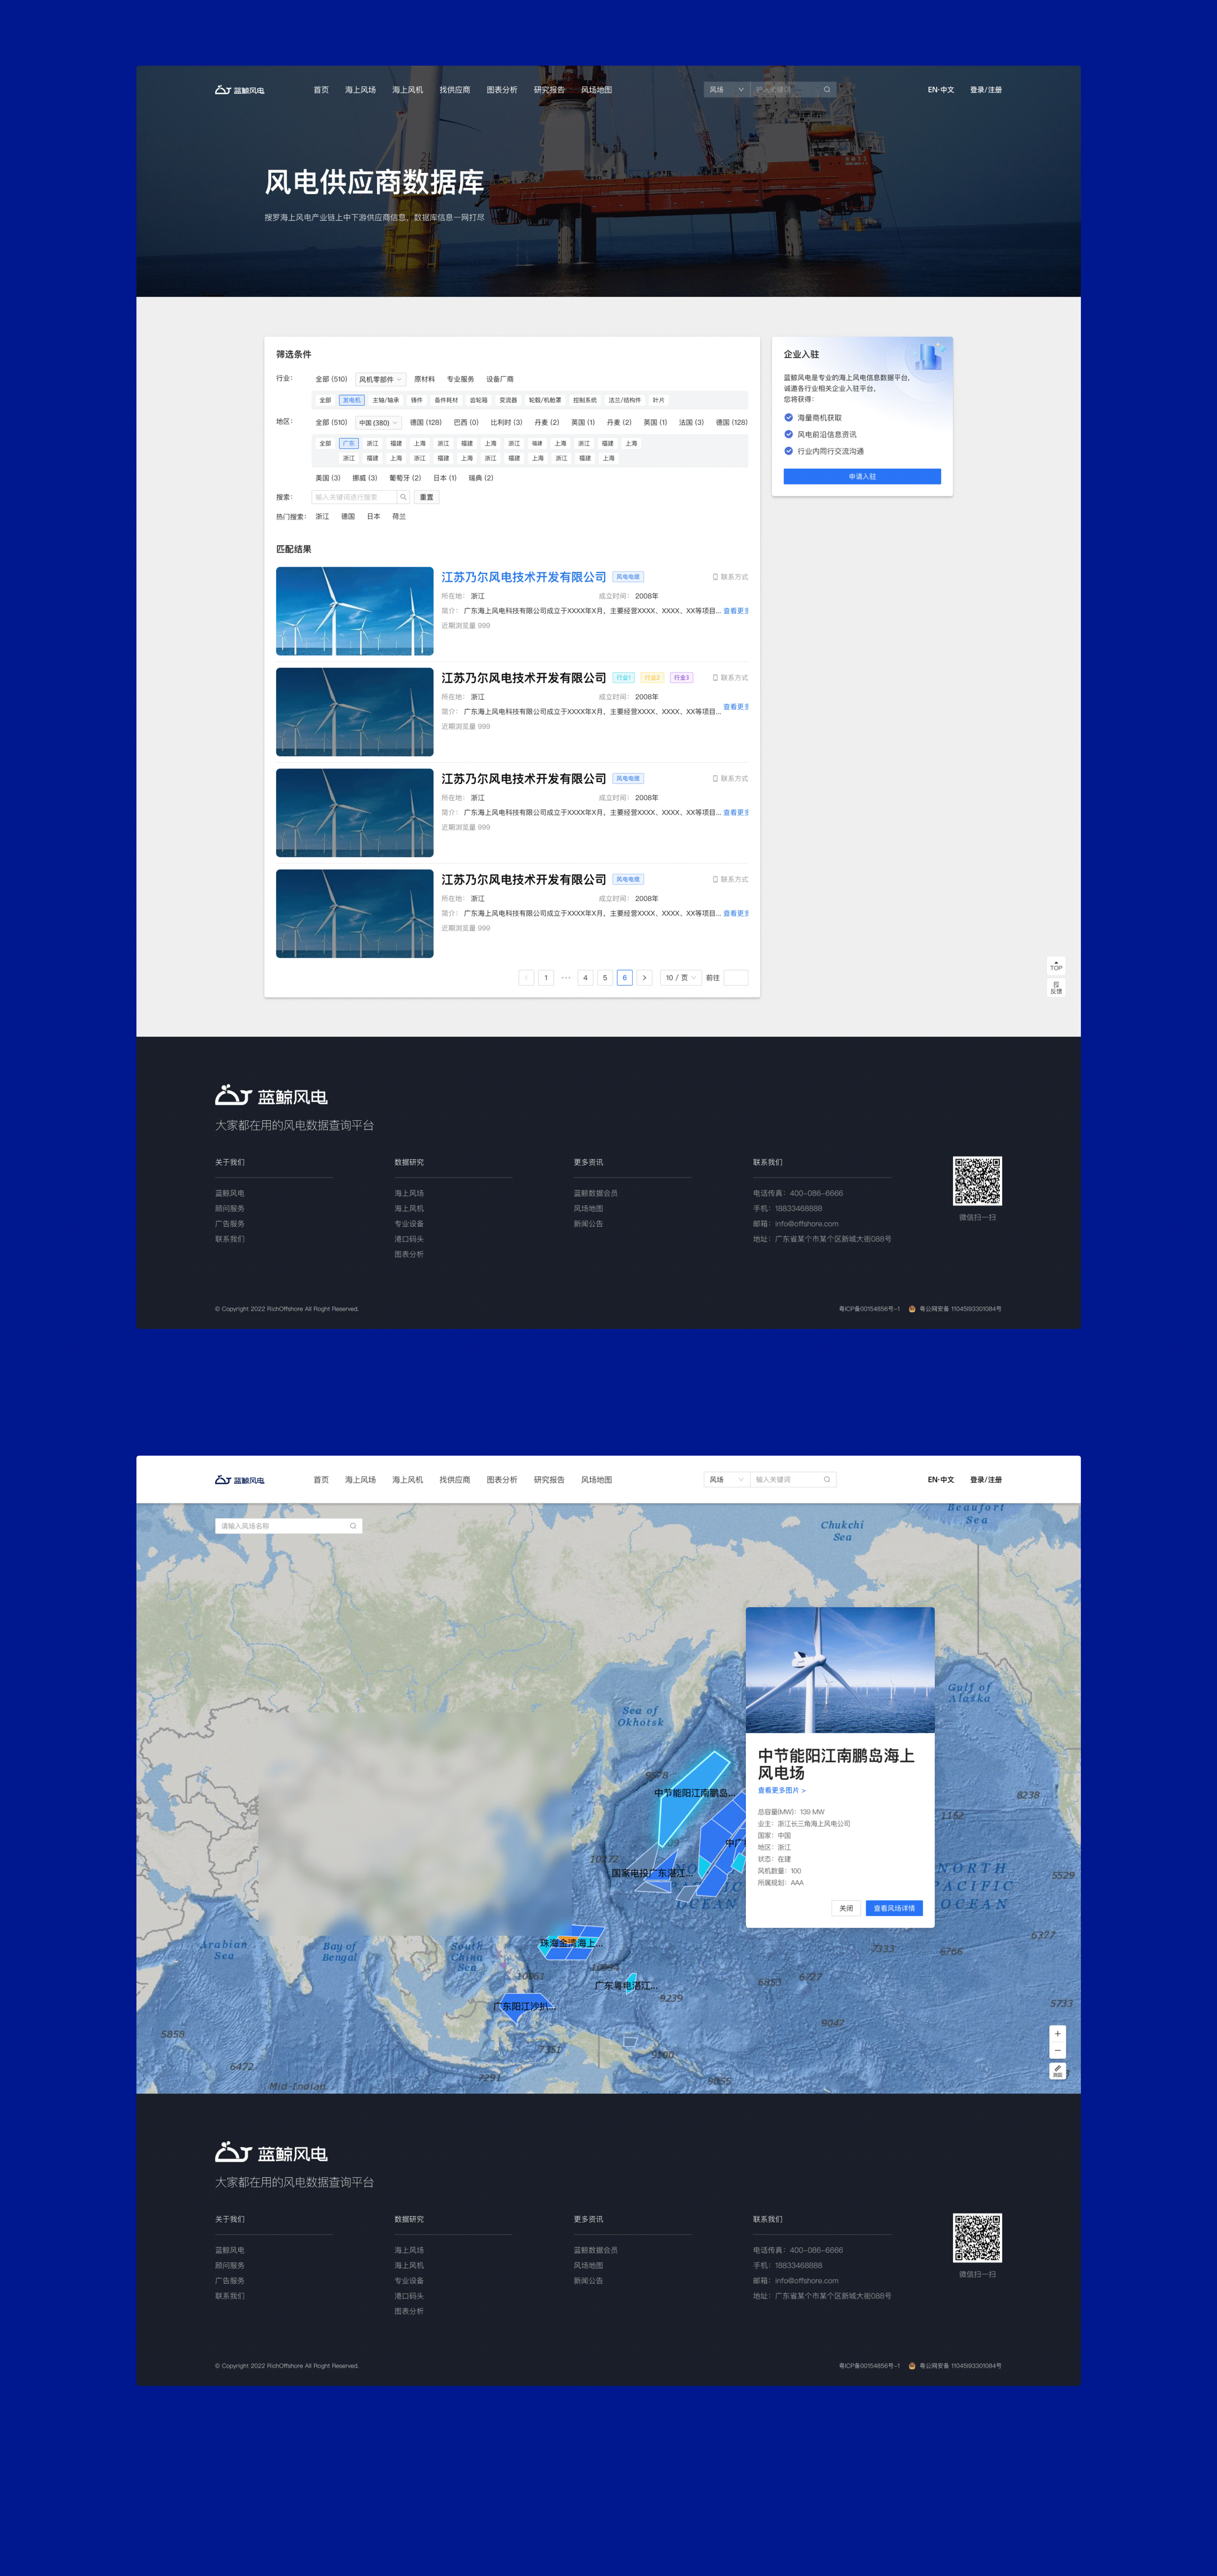This screenshot has width=1217, height=2576.
Task: Open 风场地图 in the map page navigation
Action: [596, 1480]
